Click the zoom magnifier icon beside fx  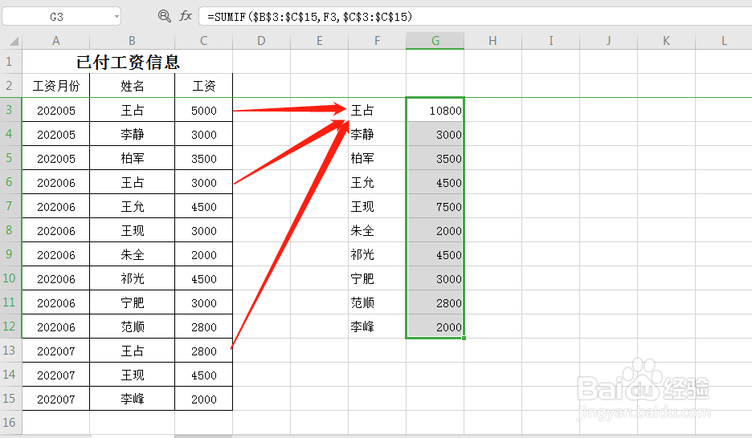pyautogui.click(x=164, y=16)
